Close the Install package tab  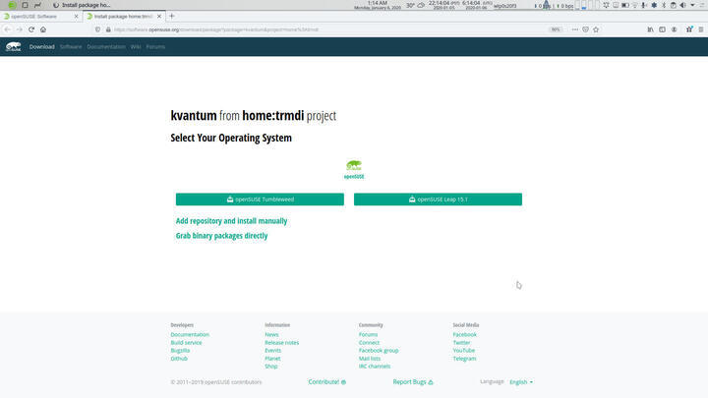coord(159,17)
